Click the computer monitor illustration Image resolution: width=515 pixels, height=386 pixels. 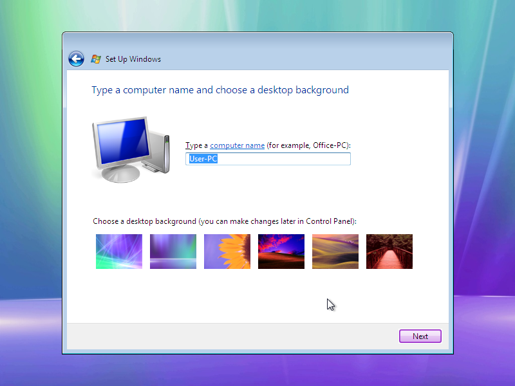click(129, 148)
